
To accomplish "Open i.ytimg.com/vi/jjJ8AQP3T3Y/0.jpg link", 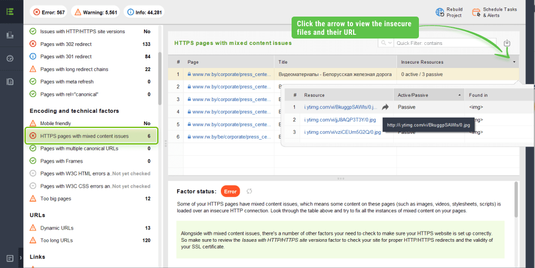I will 340,120.
